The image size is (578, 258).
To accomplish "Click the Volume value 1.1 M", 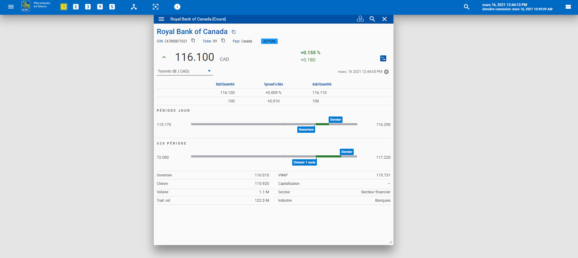I will [x=264, y=192].
